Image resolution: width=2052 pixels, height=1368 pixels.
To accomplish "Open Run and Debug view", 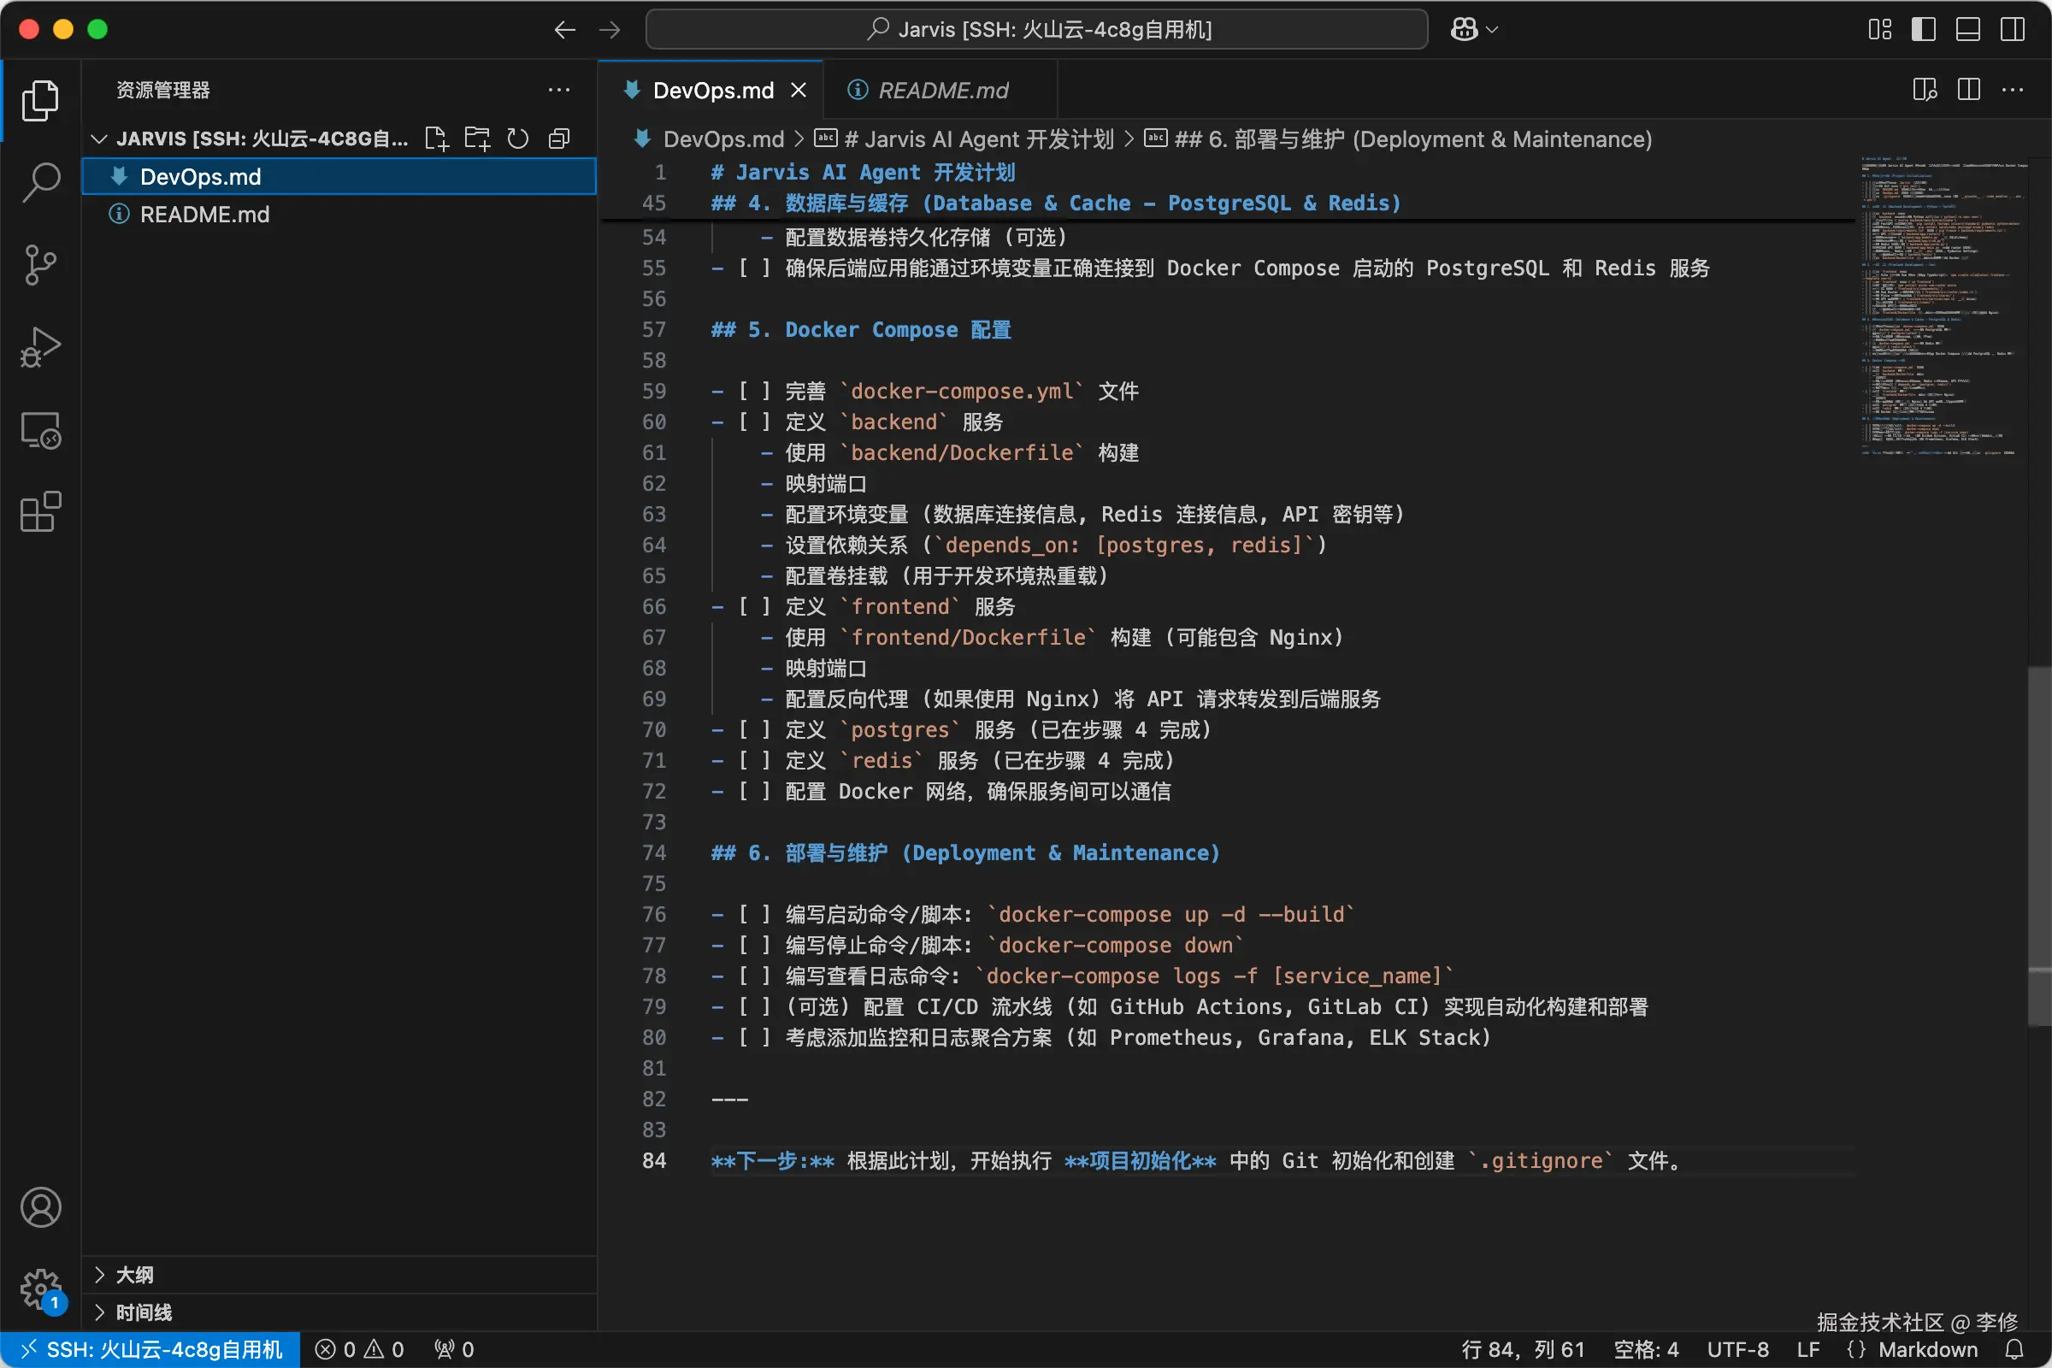I will point(40,346).
